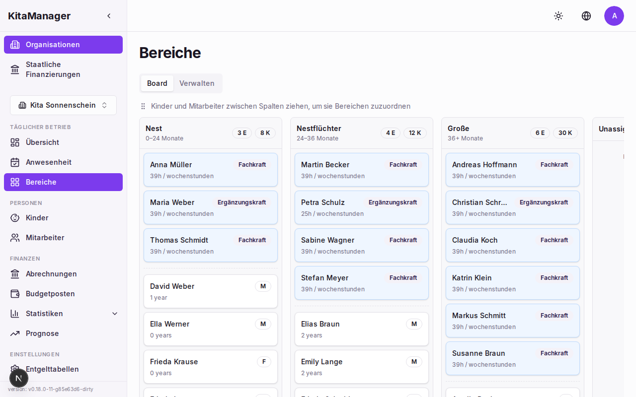The width and height of the screenshot is (636, 397).
Task: Toggle the light/dark theme sun icon
Action: click(558, 16)
